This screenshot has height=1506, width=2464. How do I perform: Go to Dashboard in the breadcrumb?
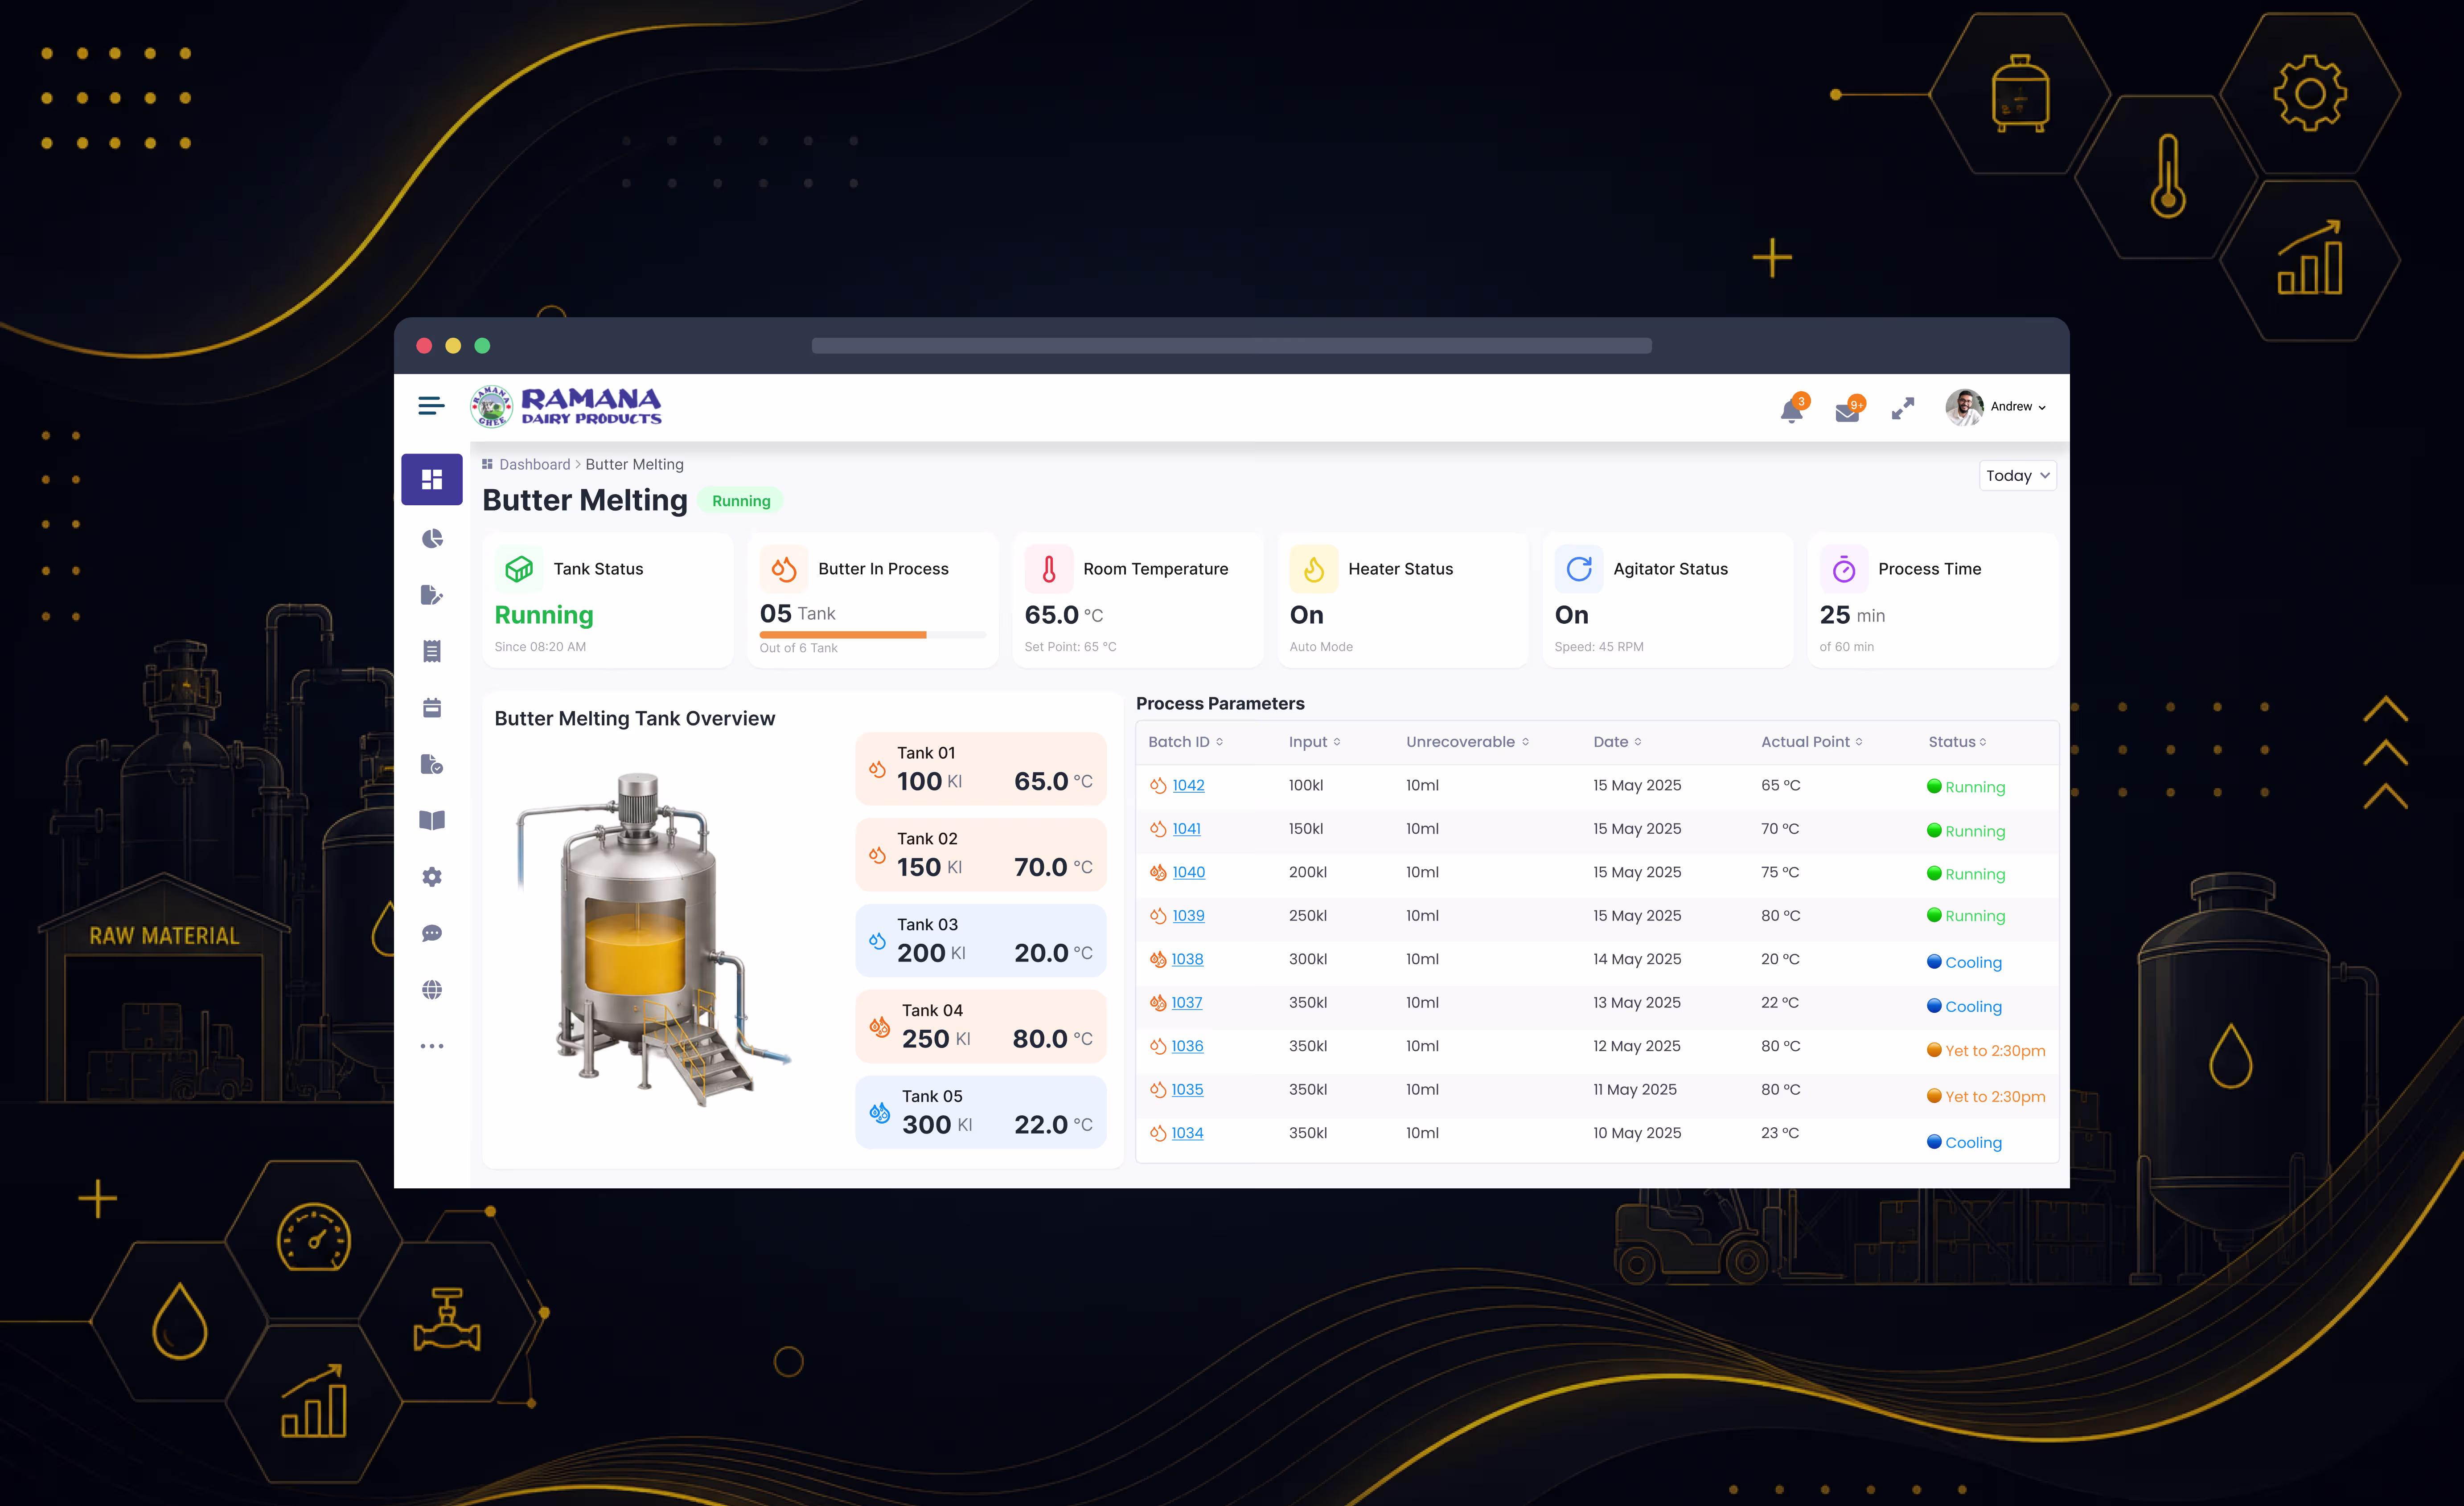pos(534,465)
